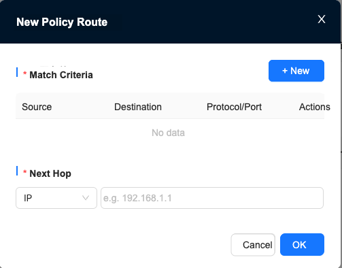
Task: Select the Destination column header
Action: [x=138, y=107]
